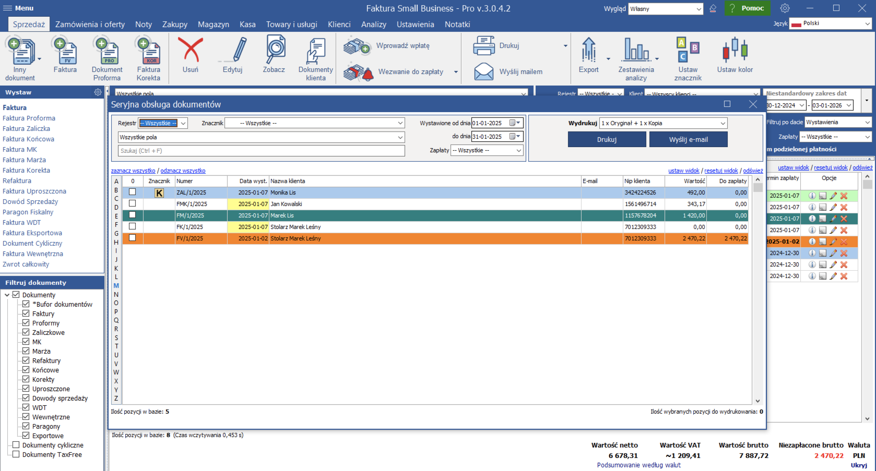
Task: Click the dialog list vertical scrollbar thumb
Action: [758, 187]
